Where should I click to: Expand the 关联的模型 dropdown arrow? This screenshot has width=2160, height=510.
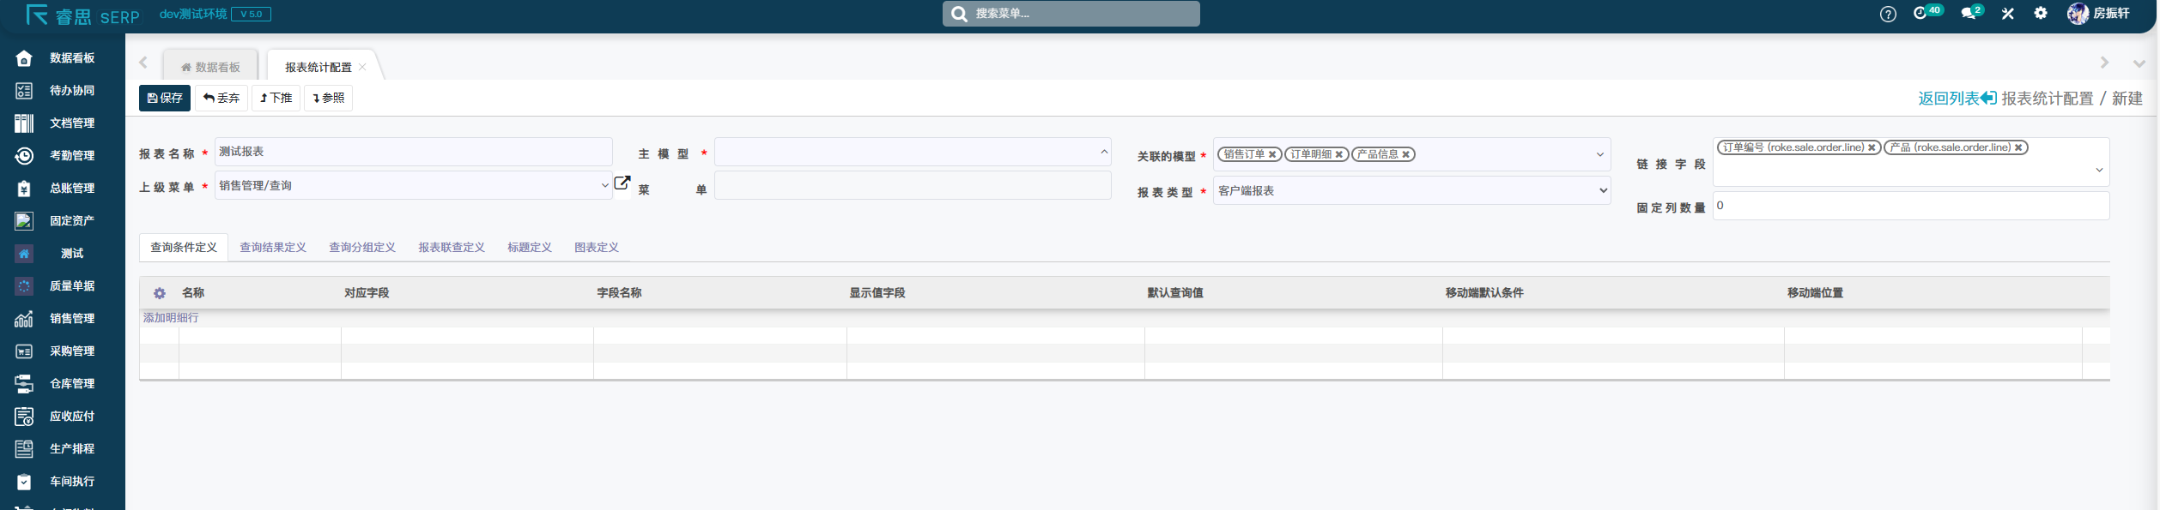click(x=1600, y=154)
